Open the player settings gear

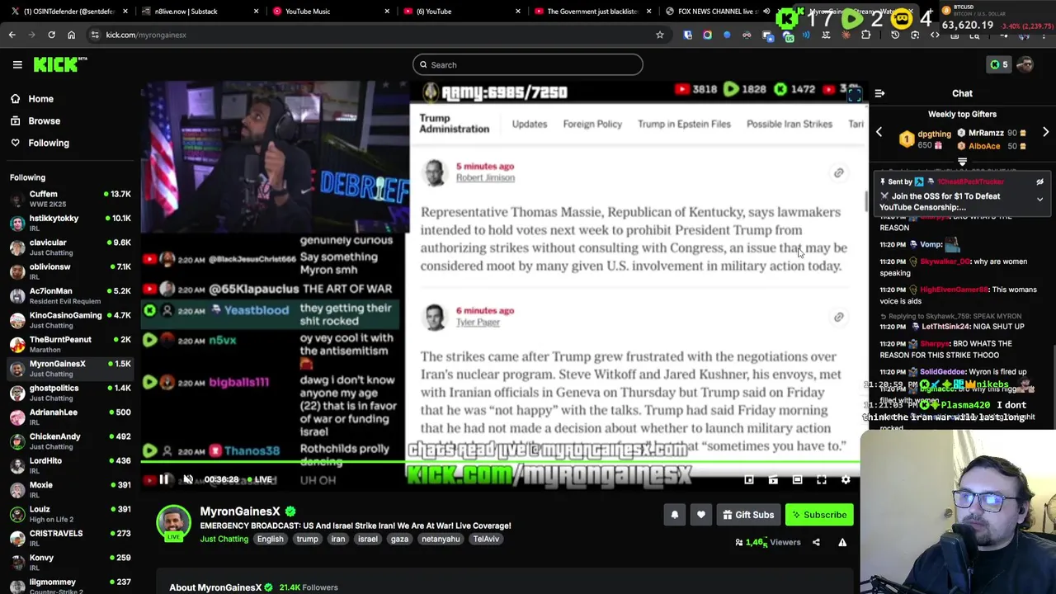[846, 479]
